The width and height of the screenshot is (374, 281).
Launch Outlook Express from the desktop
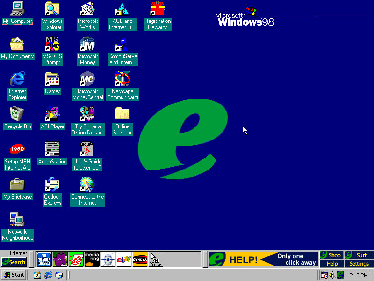click(x=52, y=185)
